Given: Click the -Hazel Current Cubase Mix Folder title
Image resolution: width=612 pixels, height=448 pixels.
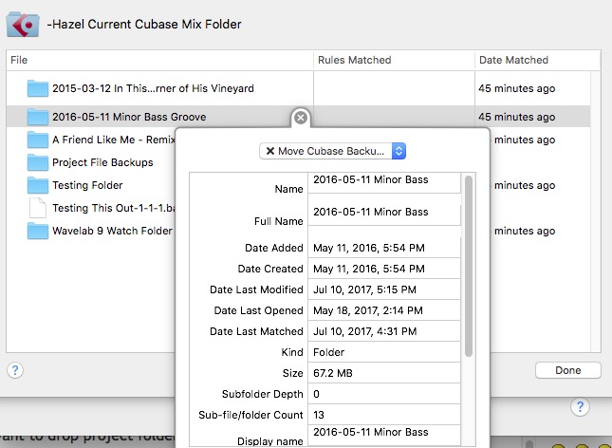Looking at the screenshot, I should 144,25.
